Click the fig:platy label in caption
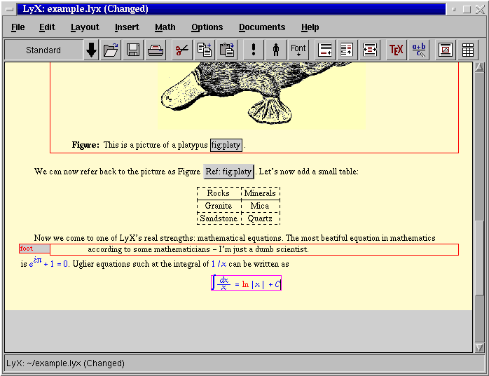Viewport: 489px width, 376px height. click(226, 145)
